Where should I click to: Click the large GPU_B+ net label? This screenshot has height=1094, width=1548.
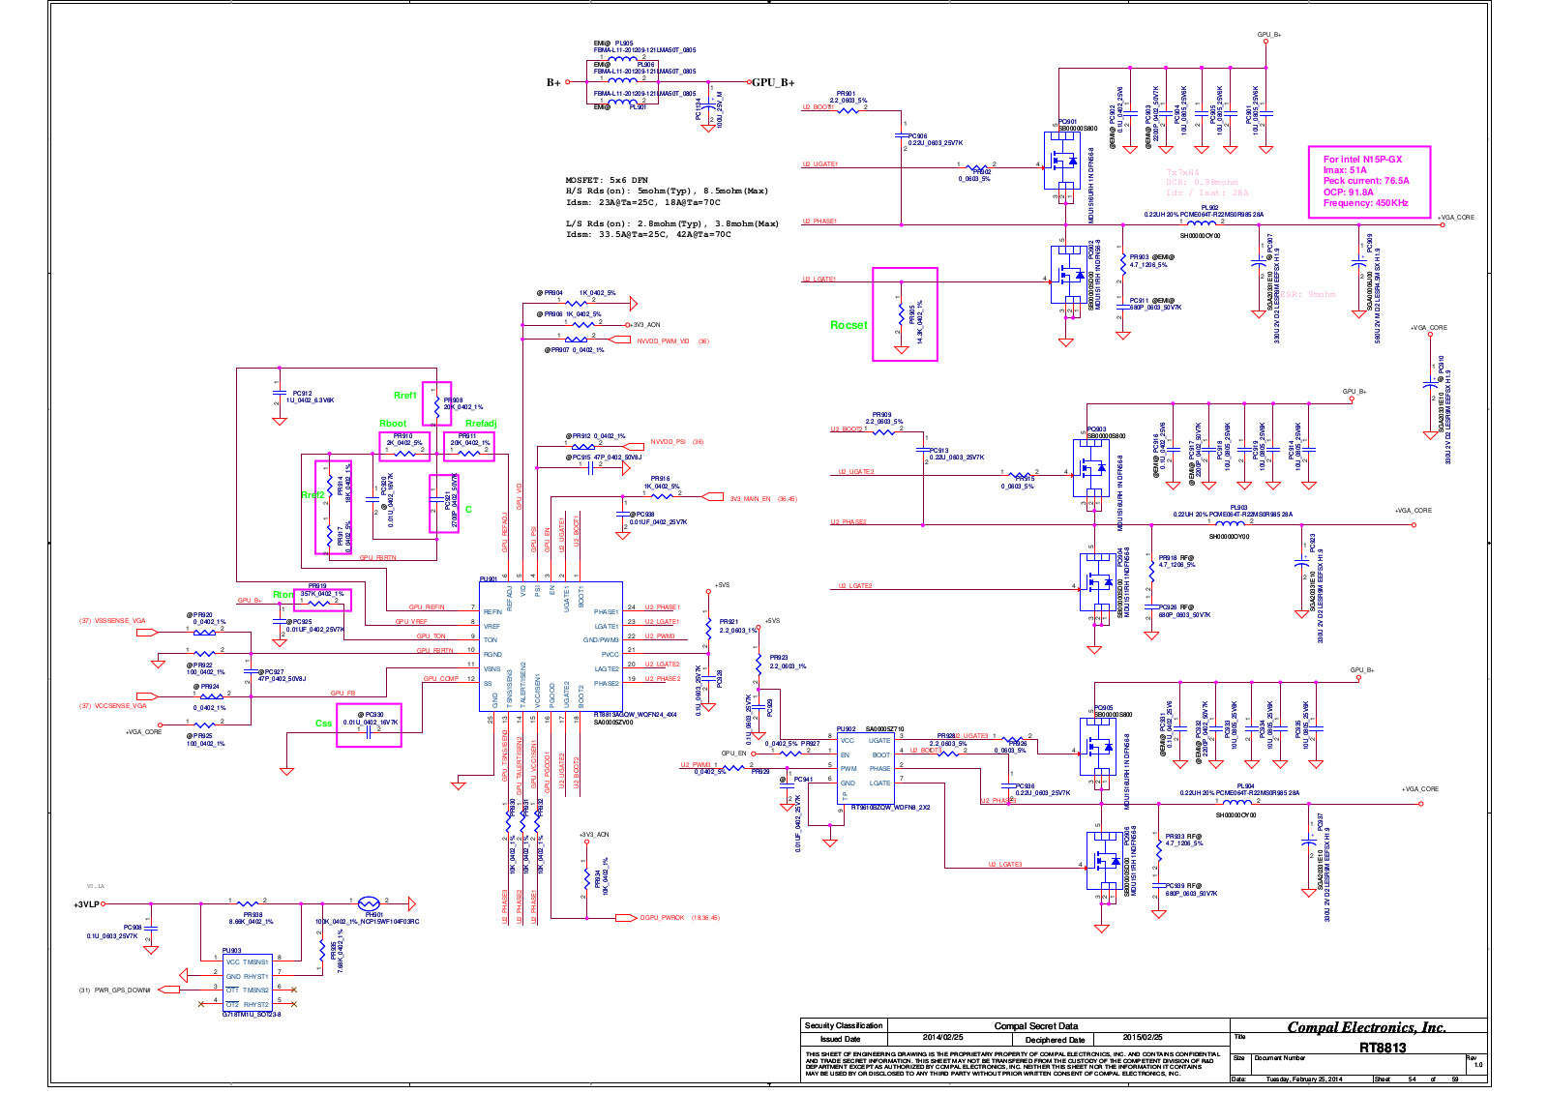(773, 82)
